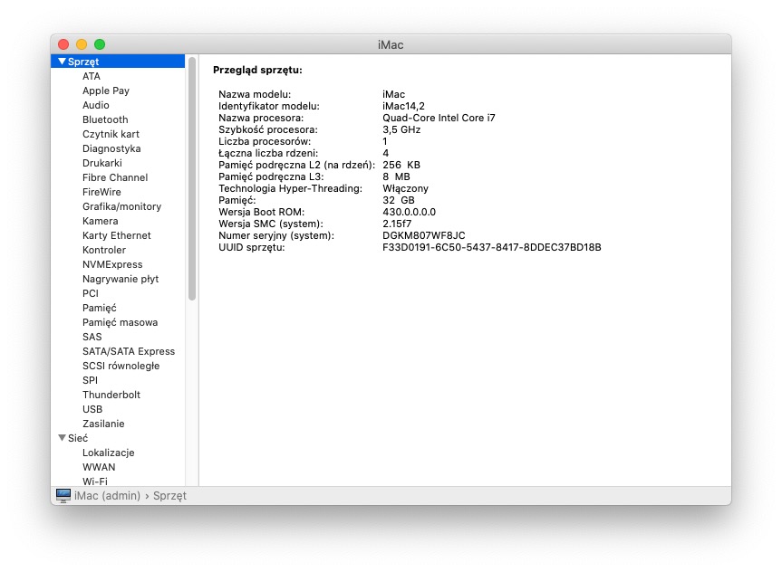Select Nagrywanie płyt entry

pyautogui.click(x=121, y=279)
